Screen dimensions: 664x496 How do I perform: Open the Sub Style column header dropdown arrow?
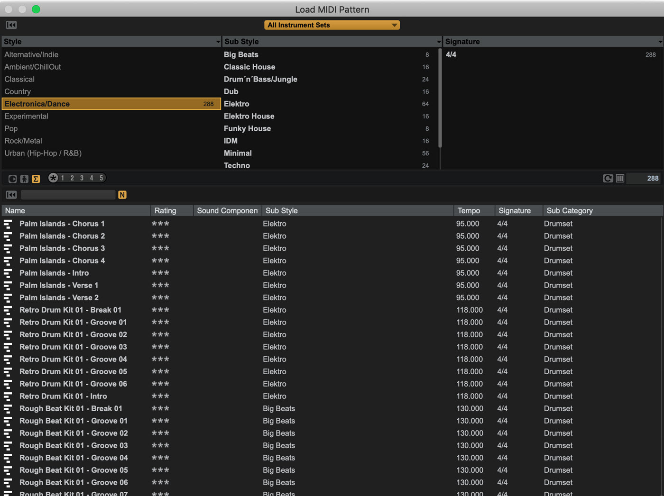[x=439, y=42]
